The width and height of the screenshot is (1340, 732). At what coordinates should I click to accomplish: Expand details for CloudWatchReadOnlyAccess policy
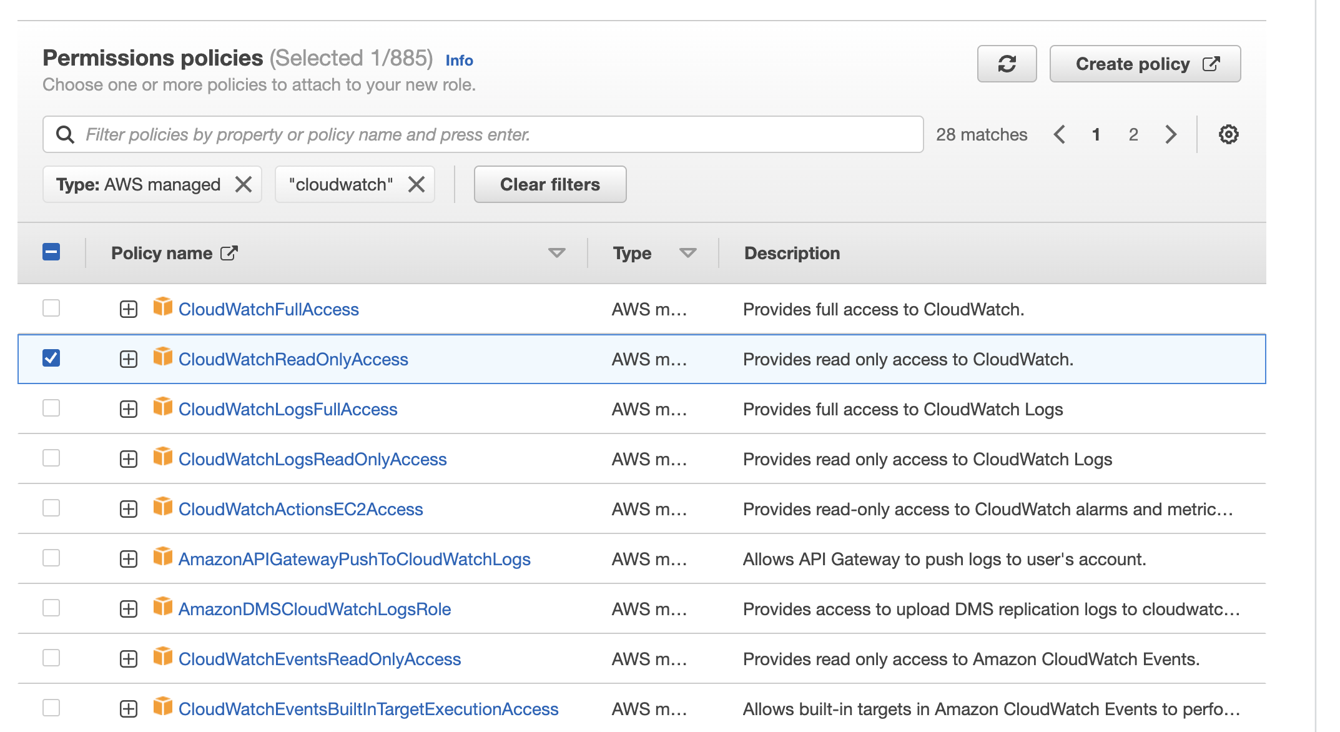(129, 359)
